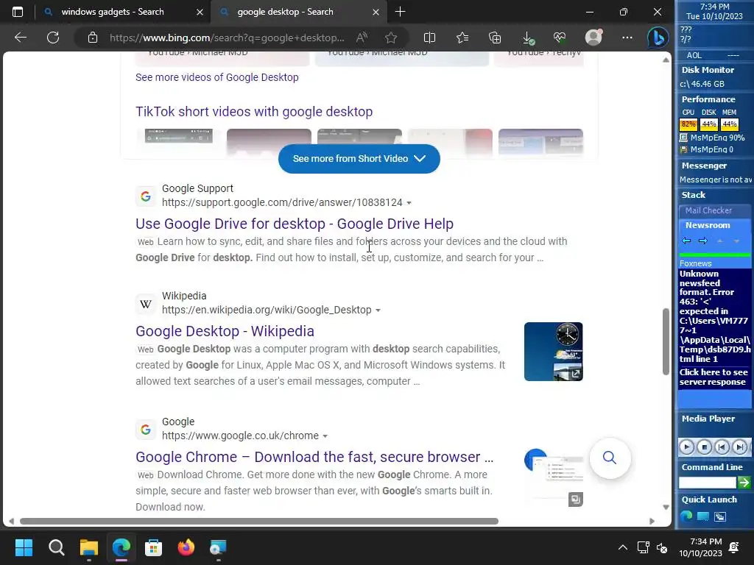Add this page to favorites star
The height and width of the screenshot is (565, 754).
click(x=391, y=38)
